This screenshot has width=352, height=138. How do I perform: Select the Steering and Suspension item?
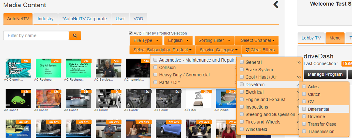point(268,114)
